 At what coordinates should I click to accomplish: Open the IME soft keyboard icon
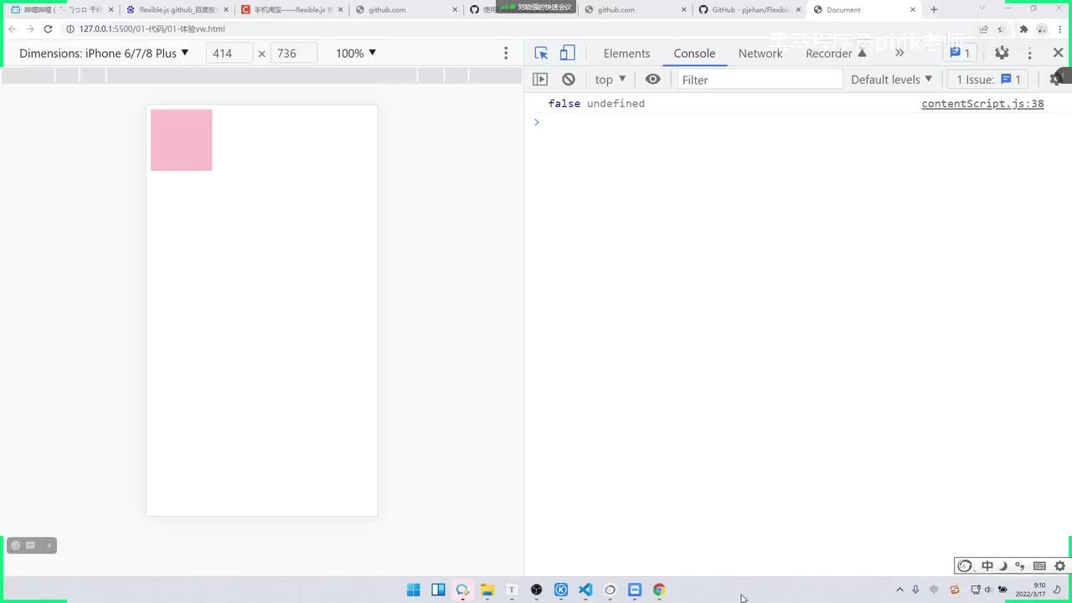1040,566
